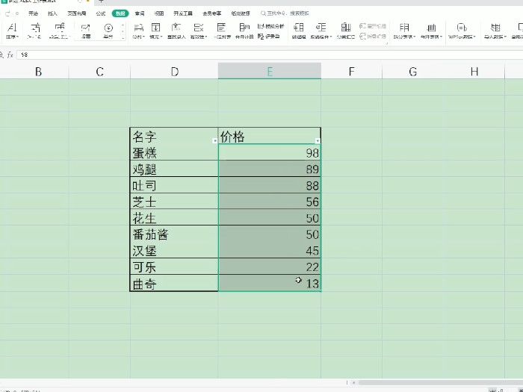This screenshot has width=523, height=392.
Task: Run 分类汇总 subtotal on the data
Action: click(345, 31)
